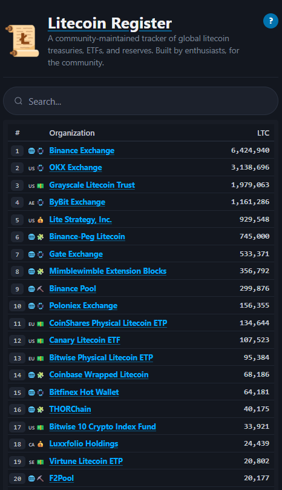Open ByBit Exchange link
The height and width of the screenshot is (490, 282).
pos(77,202)
